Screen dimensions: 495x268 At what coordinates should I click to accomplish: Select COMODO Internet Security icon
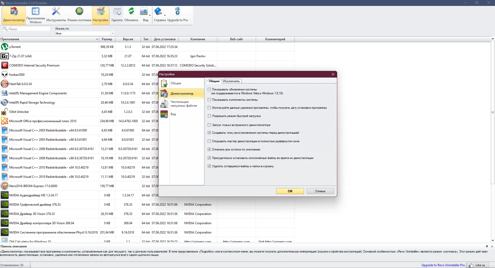[5, 65]
